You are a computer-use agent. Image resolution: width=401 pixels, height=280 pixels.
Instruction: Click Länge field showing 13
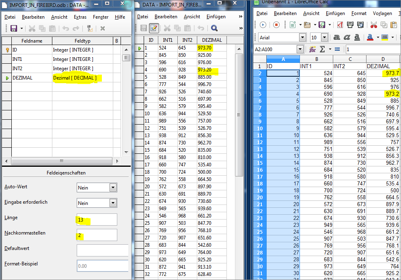97,220
